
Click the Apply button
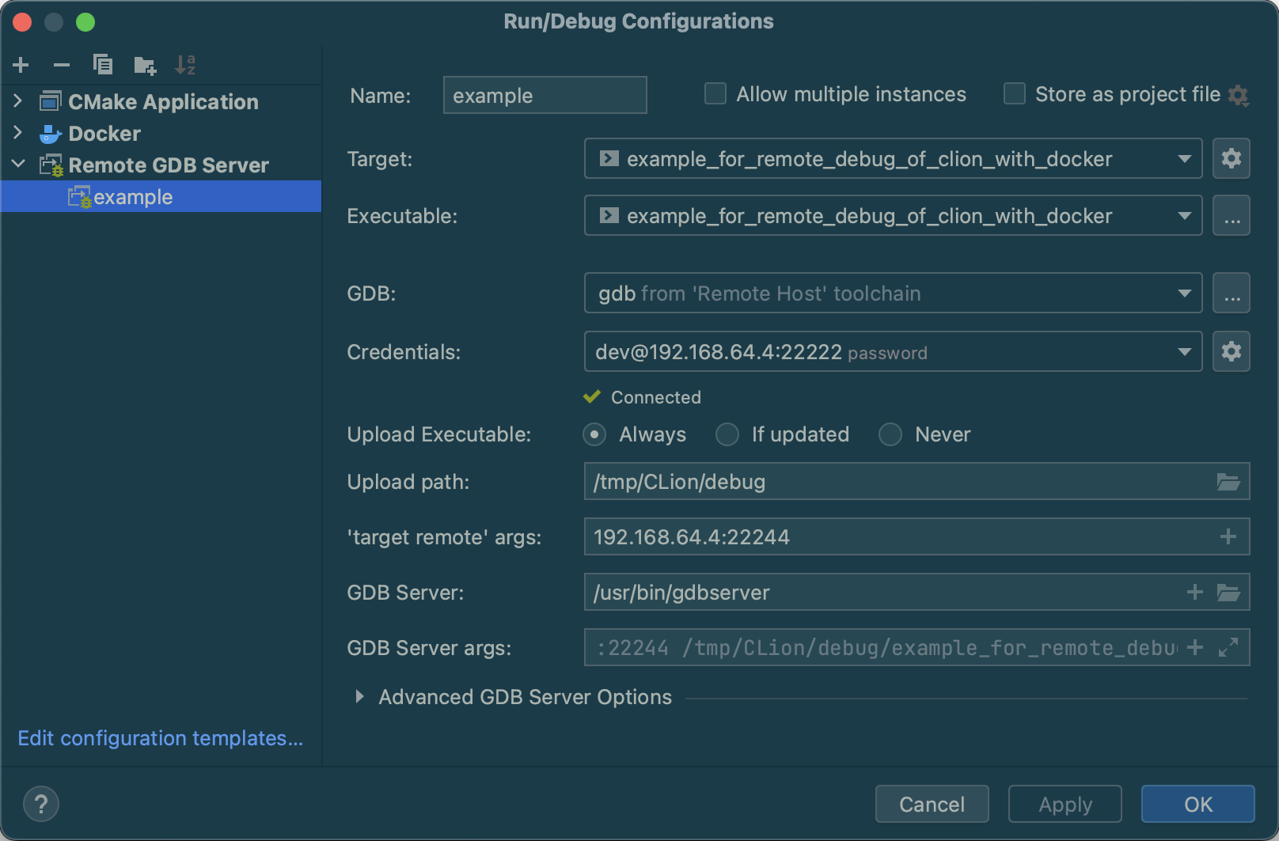pos(1065,805)
